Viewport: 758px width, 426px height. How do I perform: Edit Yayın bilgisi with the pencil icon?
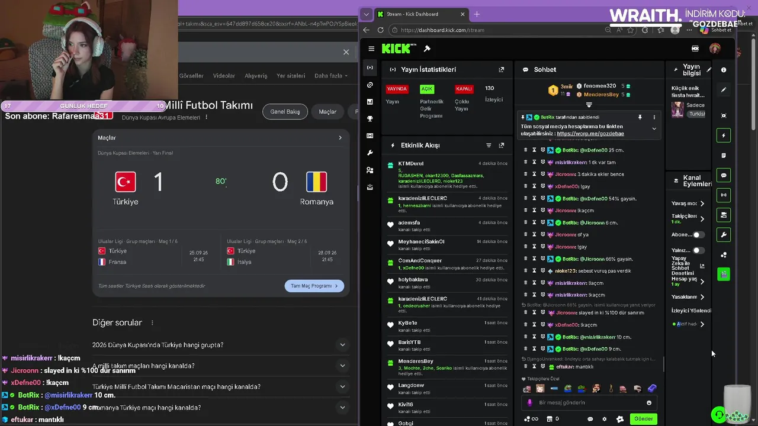tap(709, 70)
